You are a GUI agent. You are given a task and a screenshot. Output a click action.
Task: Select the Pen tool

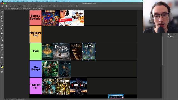point(2,47)
